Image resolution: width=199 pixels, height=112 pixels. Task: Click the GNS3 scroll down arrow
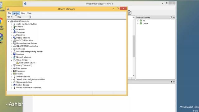(x=134, y=76)
